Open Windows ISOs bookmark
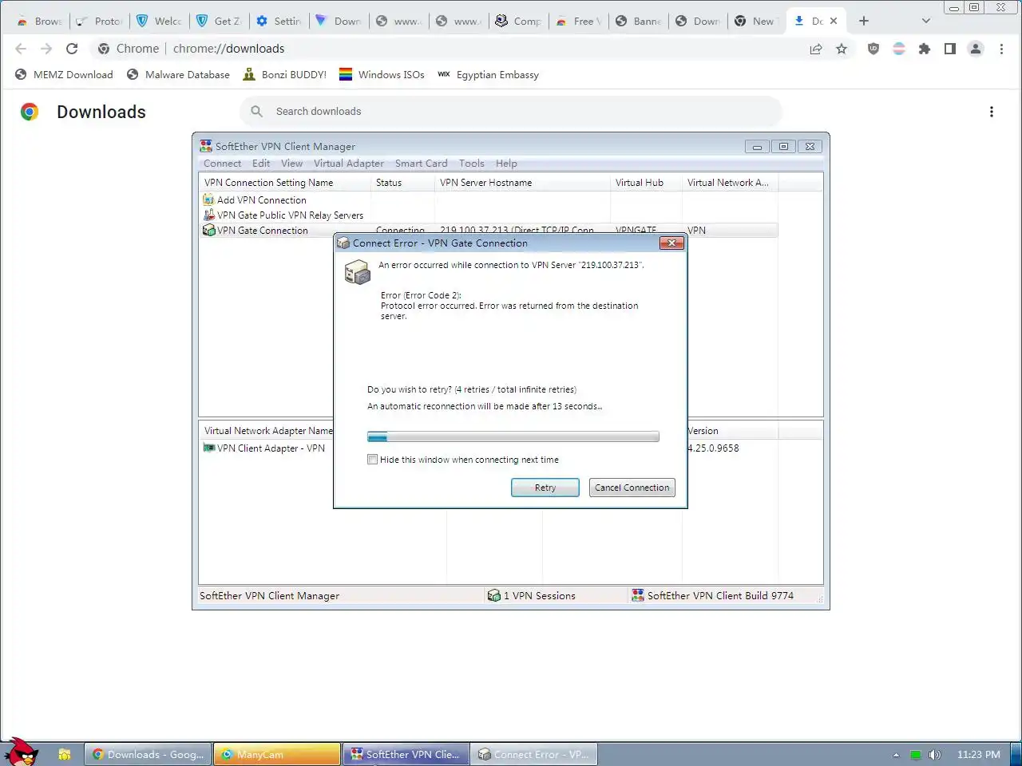Screen dimensions: 1022x766 pyautogui.click(x=382, y=75)
